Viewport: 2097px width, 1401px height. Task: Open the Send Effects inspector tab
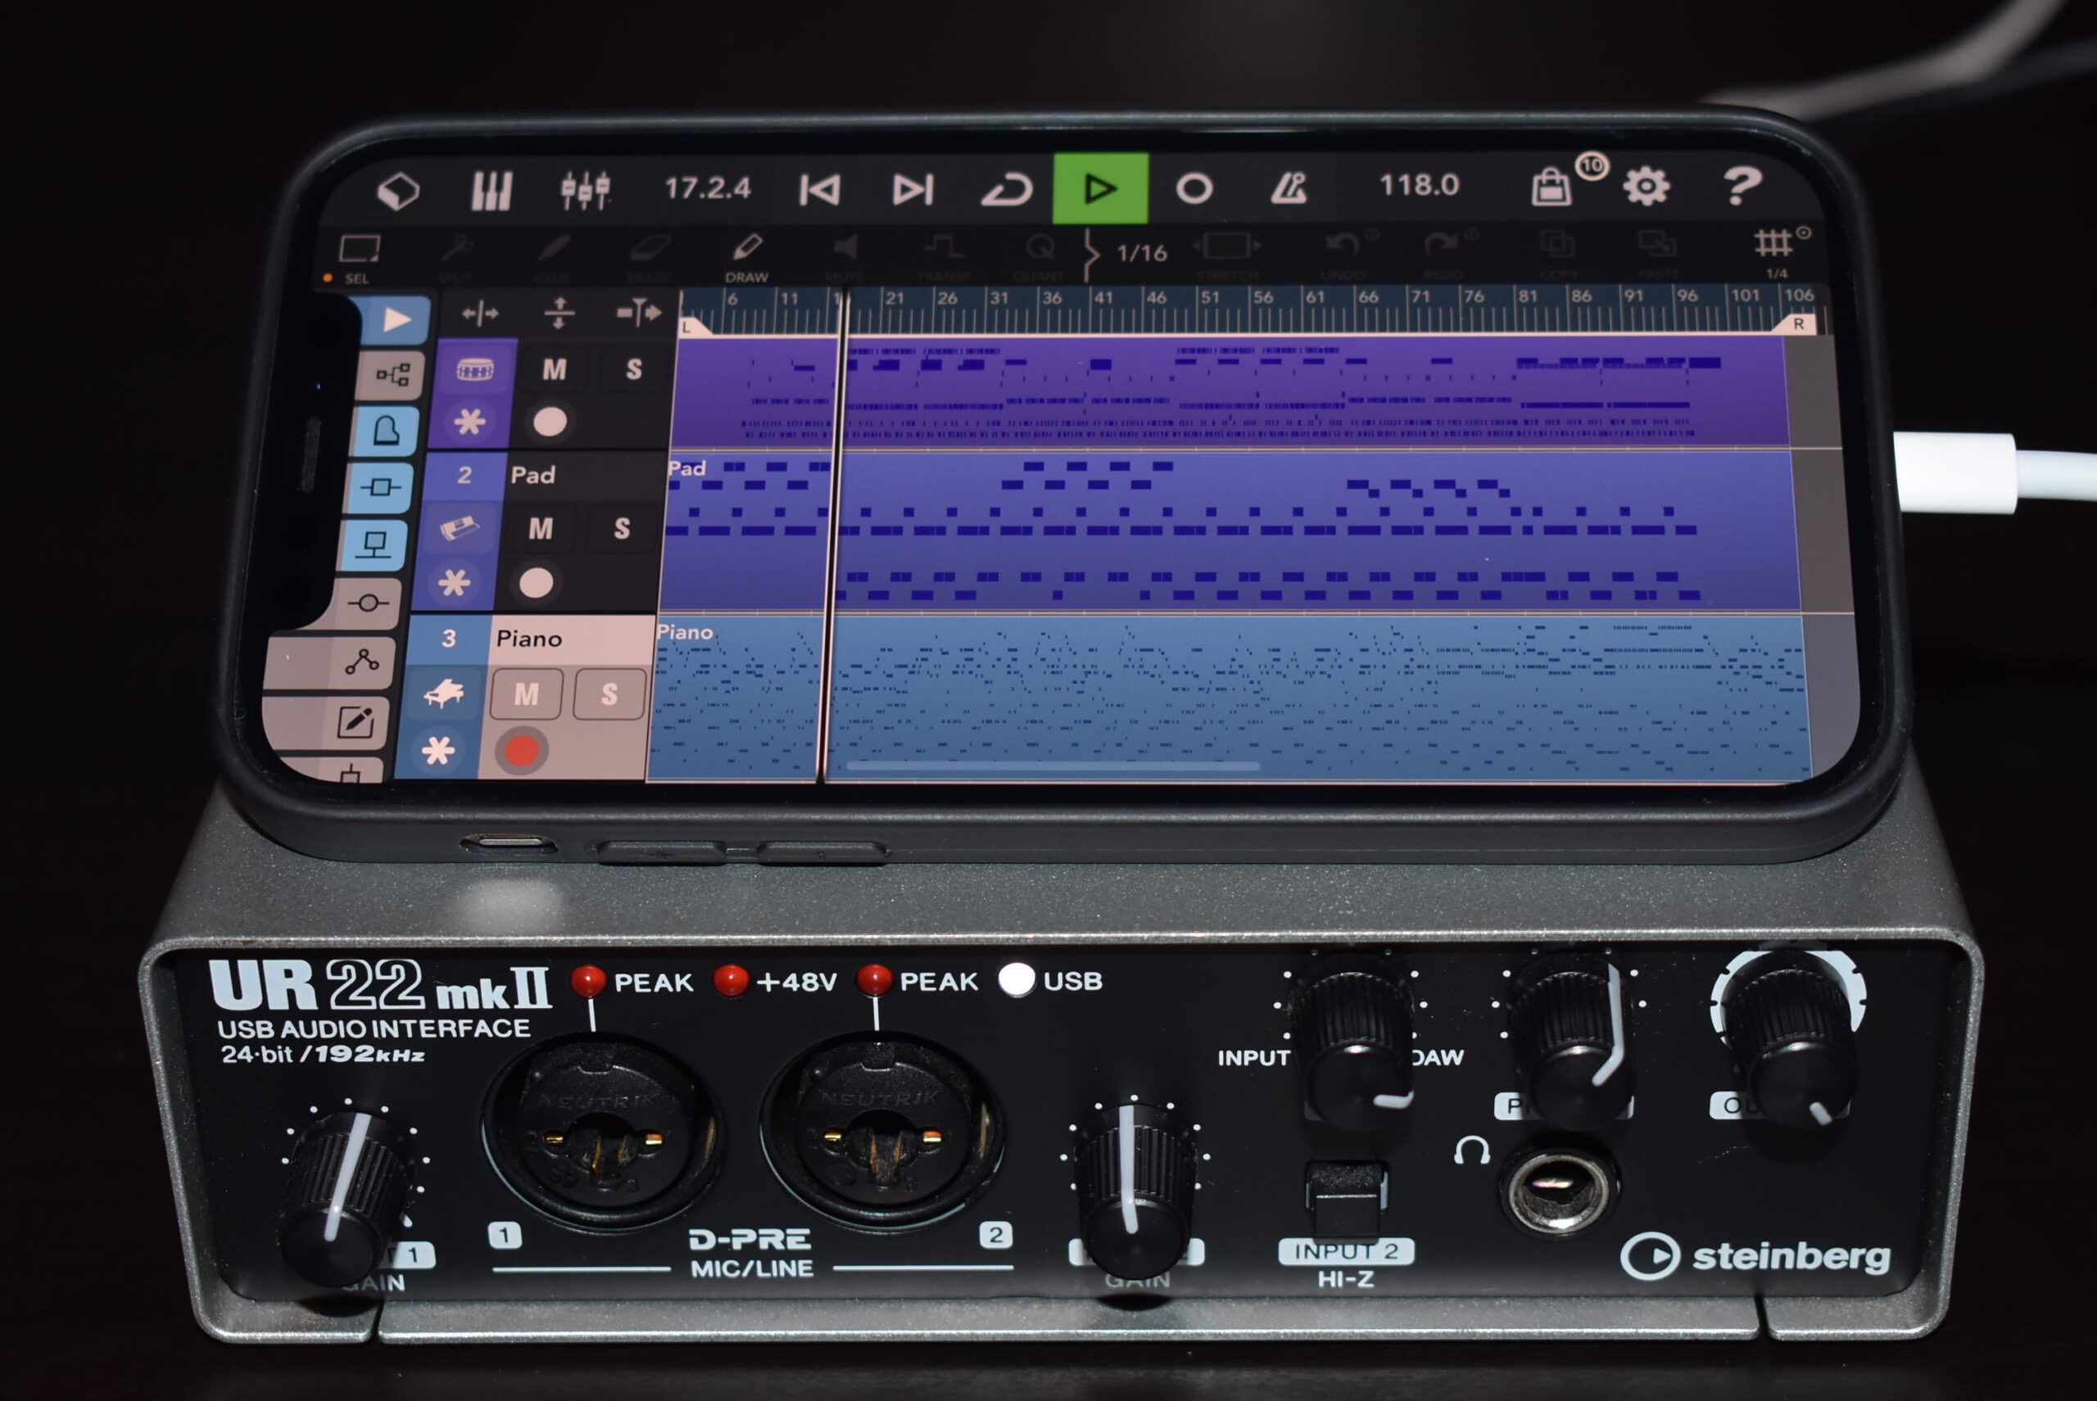pyautogui.click(x=374, y=545)
